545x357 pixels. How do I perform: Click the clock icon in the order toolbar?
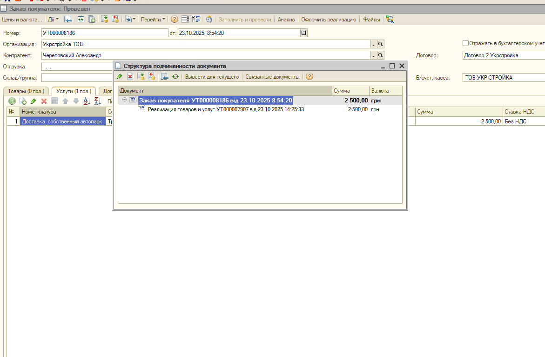209,20
